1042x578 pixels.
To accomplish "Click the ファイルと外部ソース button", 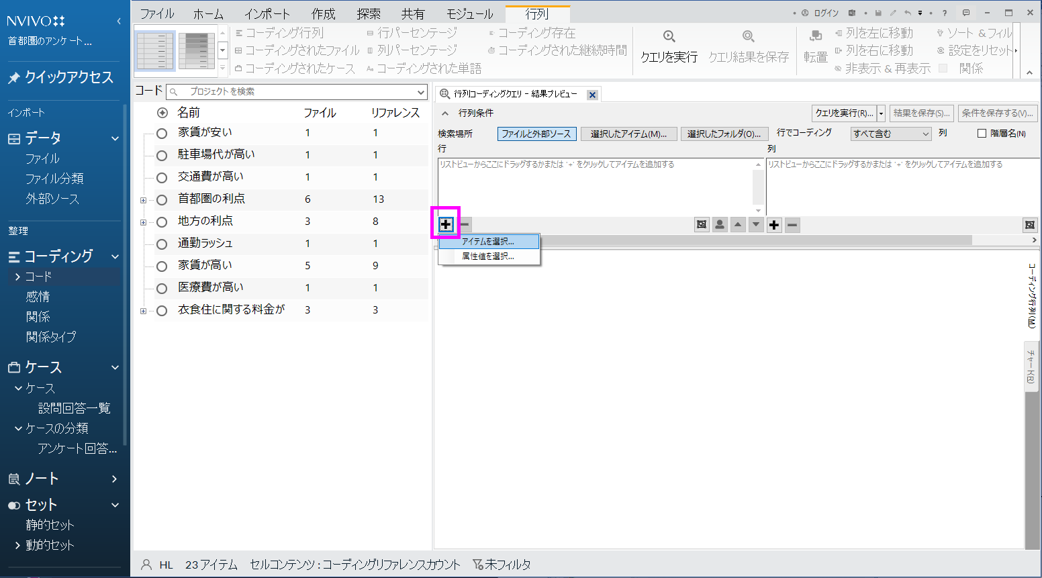I will [536, 134].
